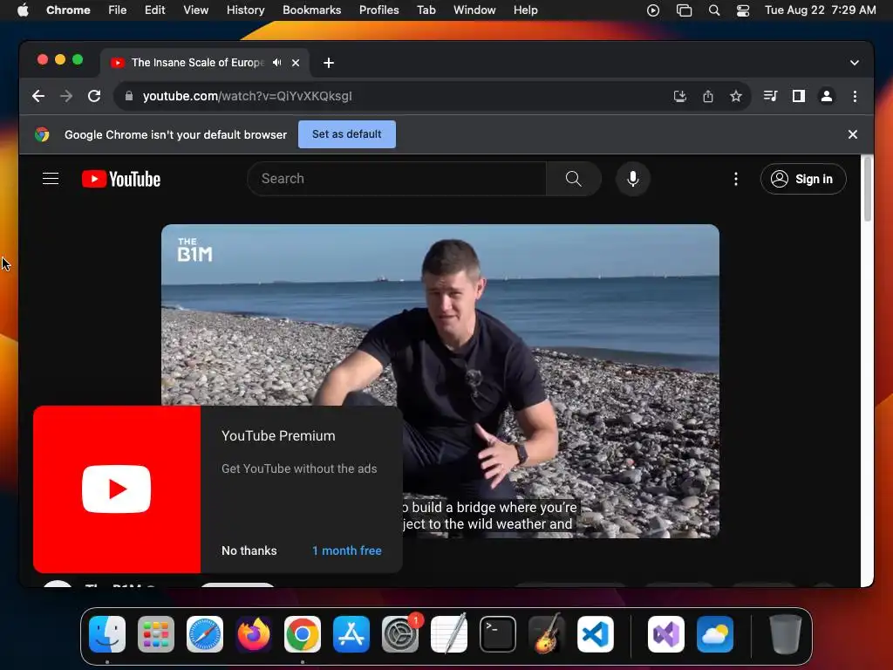Reload the YouTube page
This screenshot has width=893, height=670.
[94, 96]
